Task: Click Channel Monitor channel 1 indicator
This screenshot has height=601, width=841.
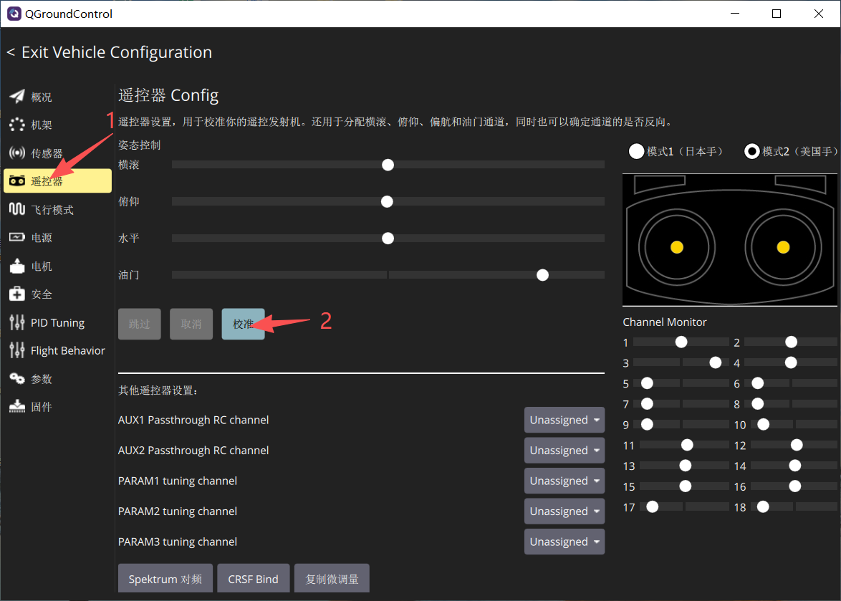Action: click(681, 342)
